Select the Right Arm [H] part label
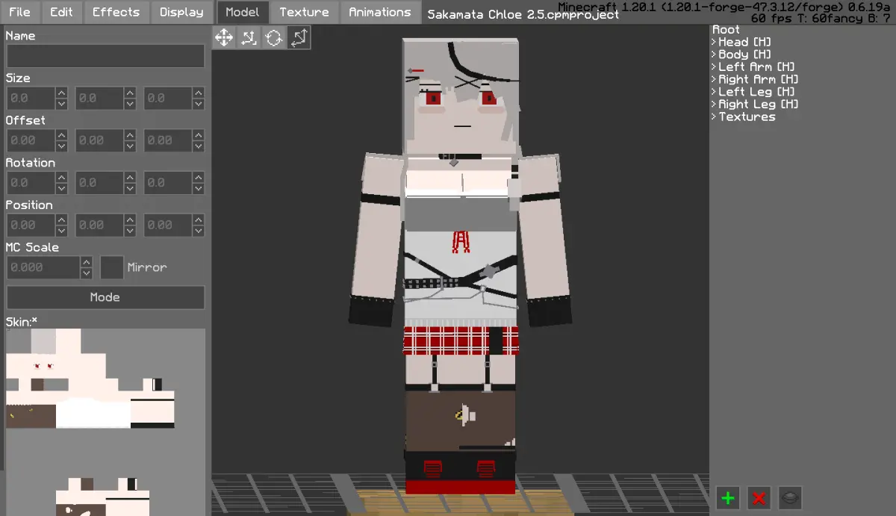The image size is (896, 516). [x=759, y=79]
